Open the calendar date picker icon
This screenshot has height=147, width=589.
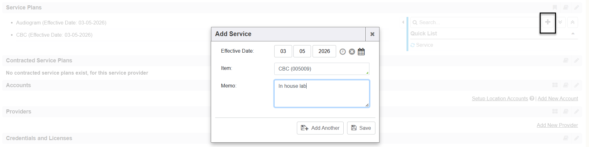click(x=361, y=51)
